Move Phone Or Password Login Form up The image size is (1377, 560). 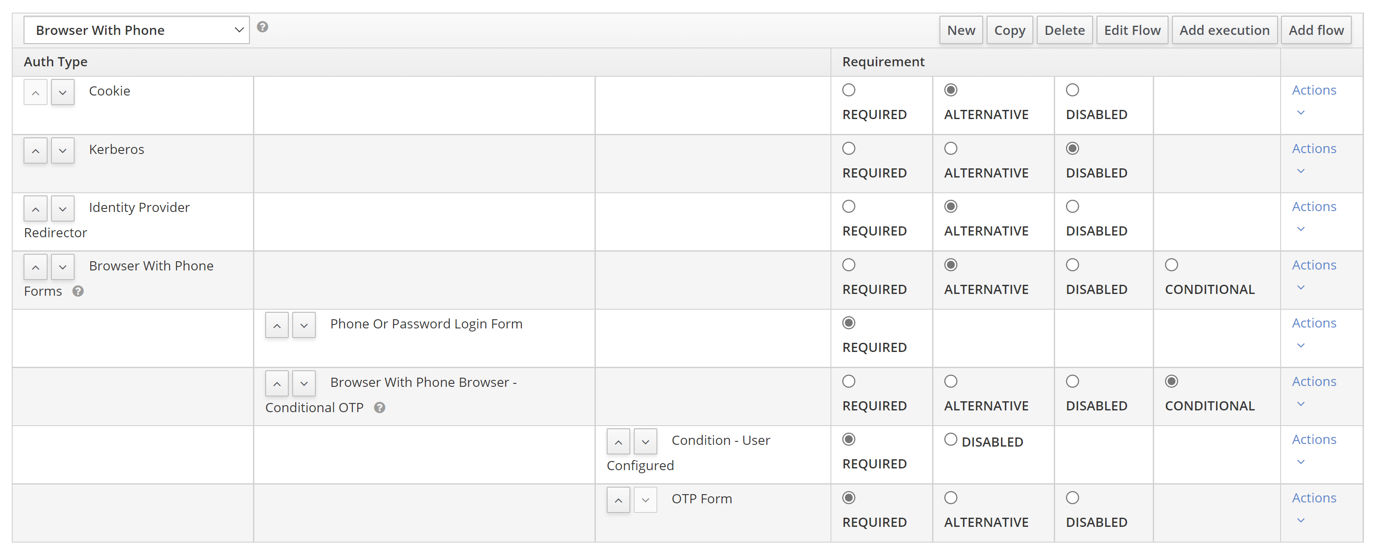[277, 325]
